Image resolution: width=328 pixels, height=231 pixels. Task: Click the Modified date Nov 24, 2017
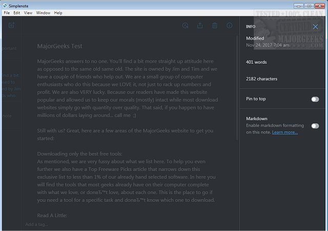(268, 45)
